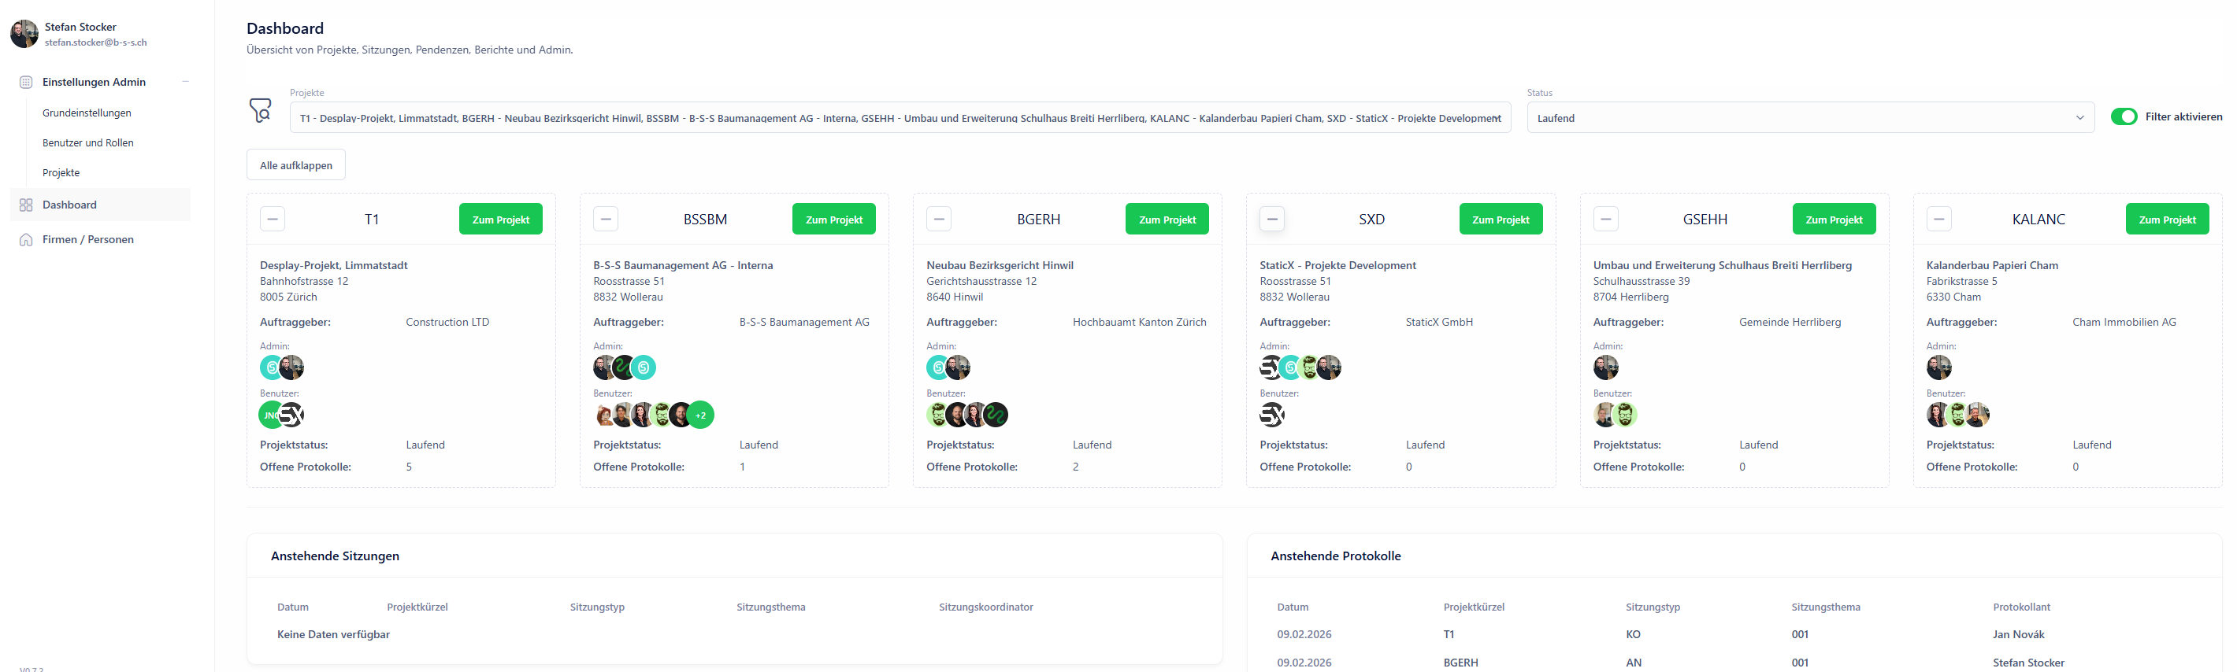Viewport: 2237px width, 672px height.
Task: Click Keine Daten verfügbar text
Action: [x=333, y=635]
